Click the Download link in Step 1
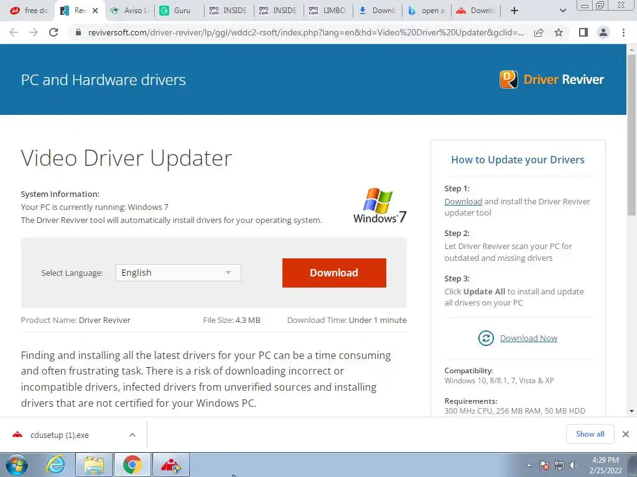The height and width of the screenshot is (477, 637). 463,202
